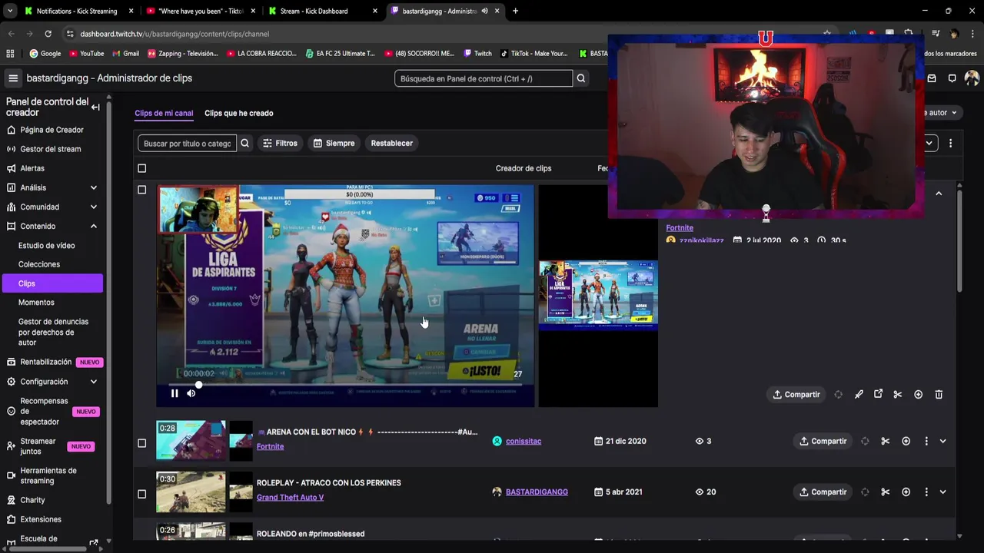Check the ROLEPLAY ATRACO CON LOS PERKINES clip
Screen dimensions: 984x553
click(141, 494)
